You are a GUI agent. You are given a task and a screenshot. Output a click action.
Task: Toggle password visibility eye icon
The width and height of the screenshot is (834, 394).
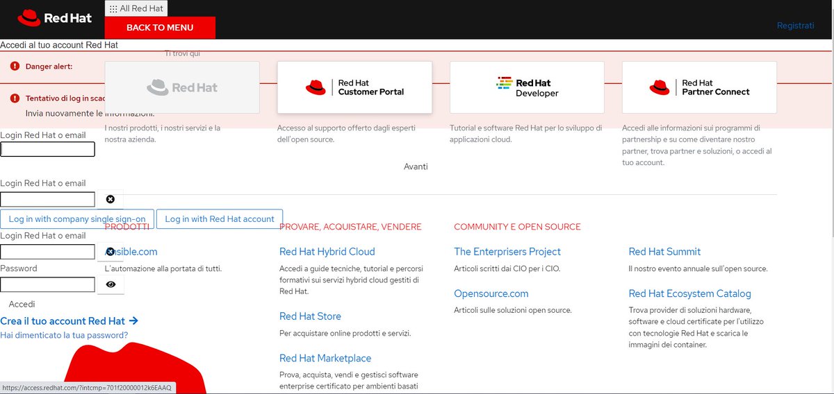pos(111,284)
